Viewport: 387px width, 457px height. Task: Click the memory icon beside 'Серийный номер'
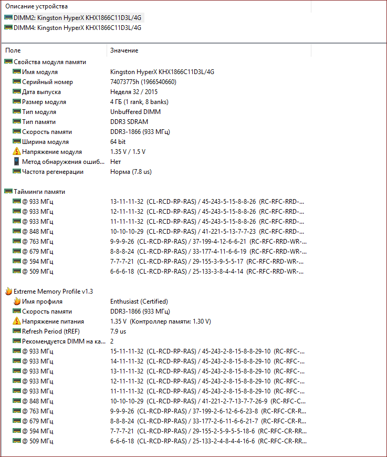click(x=17, y=81)
